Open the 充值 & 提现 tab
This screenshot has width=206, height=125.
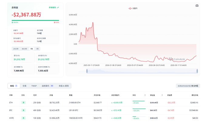(64, 86)
